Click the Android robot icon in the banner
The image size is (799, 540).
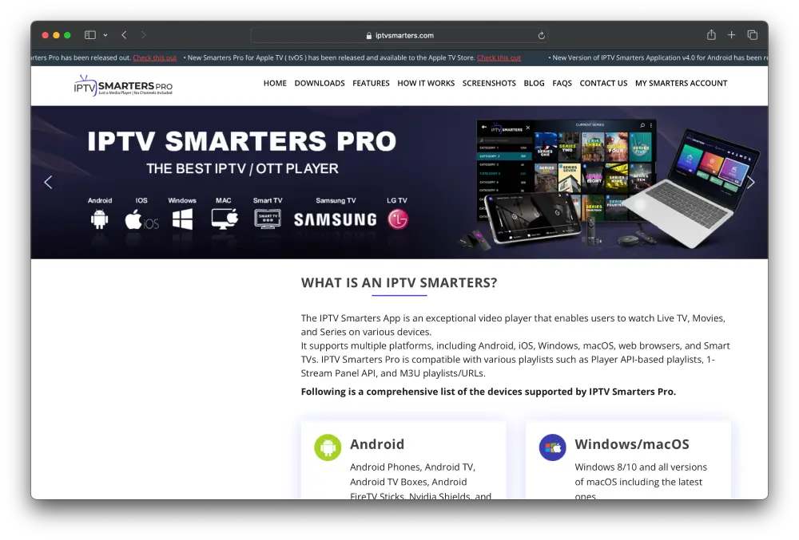tap(99, 219)
